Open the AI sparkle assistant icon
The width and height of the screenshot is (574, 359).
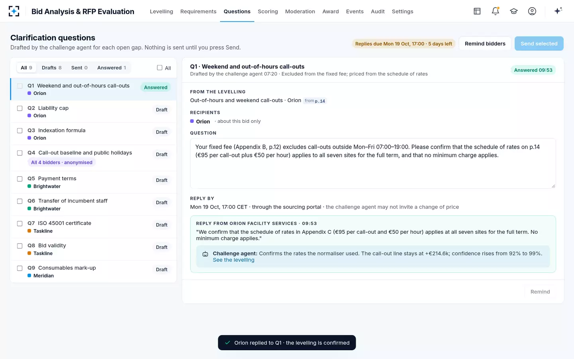558,11
